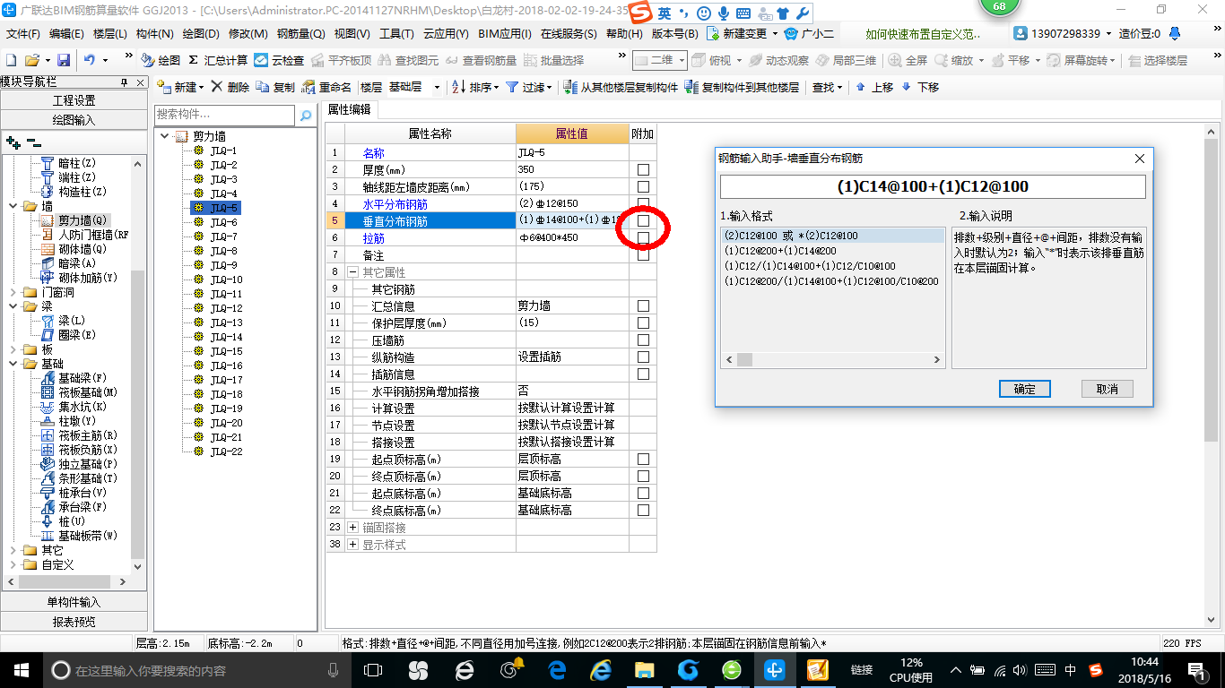Open 排序 sort options
The image size is (1225, 688).
475,87
